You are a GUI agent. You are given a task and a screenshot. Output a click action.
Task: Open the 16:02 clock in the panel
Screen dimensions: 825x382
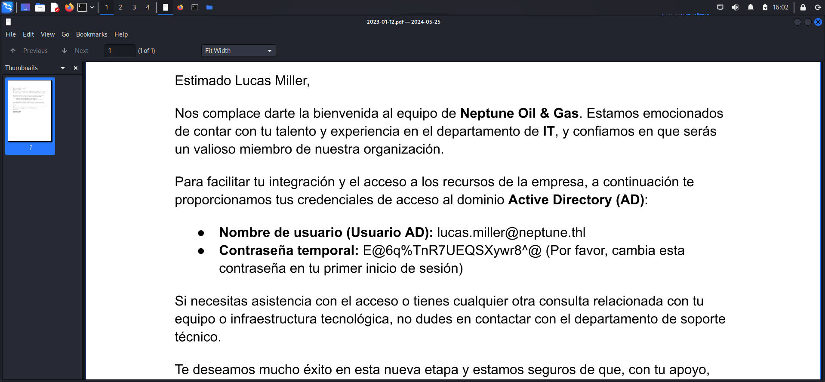(781, 7)
